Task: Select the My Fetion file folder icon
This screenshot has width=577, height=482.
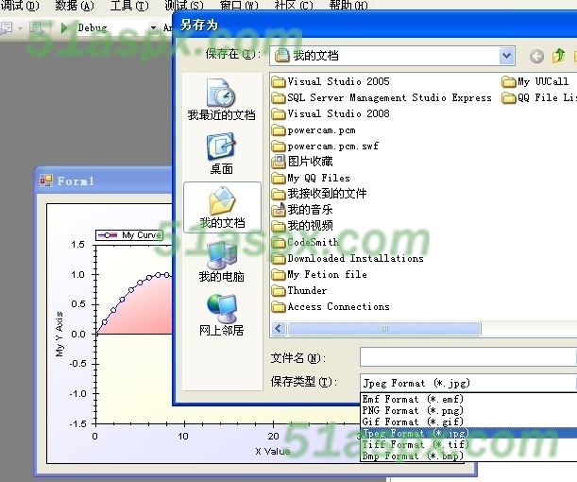Action: 279,274
